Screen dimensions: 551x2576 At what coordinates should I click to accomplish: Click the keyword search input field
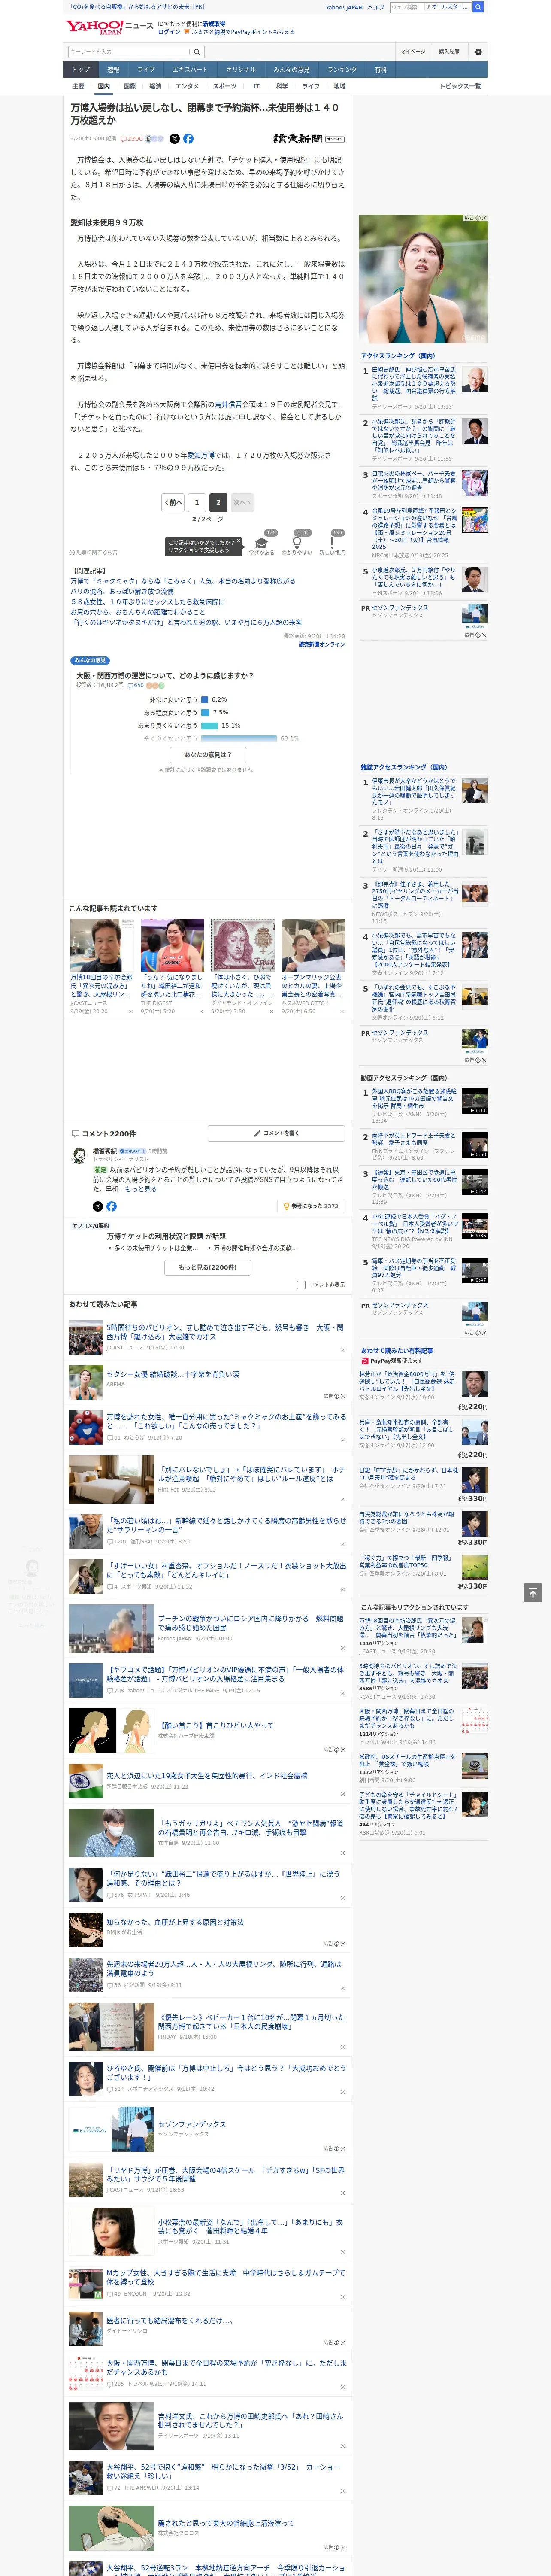[128, 52]
